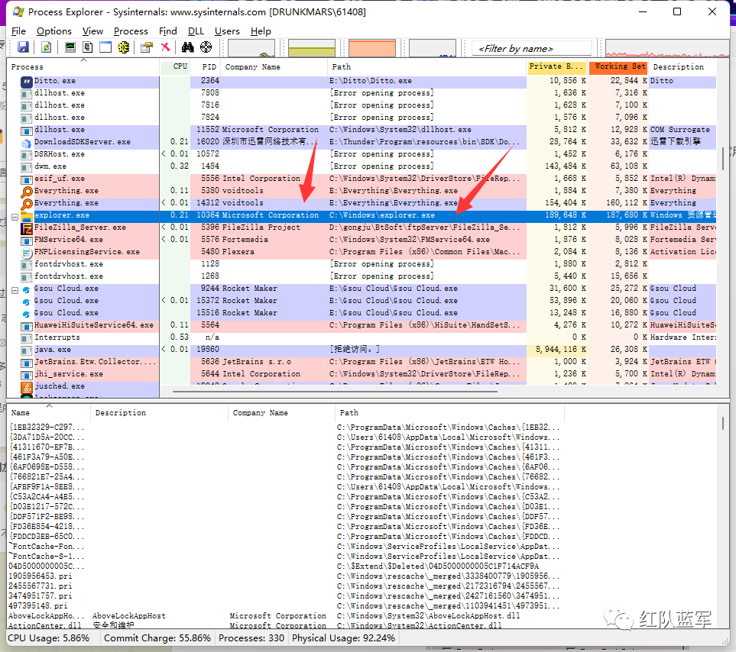Click the binoculars Find Handle icon
Screen dimensions: 736x652
click(188, 47)
